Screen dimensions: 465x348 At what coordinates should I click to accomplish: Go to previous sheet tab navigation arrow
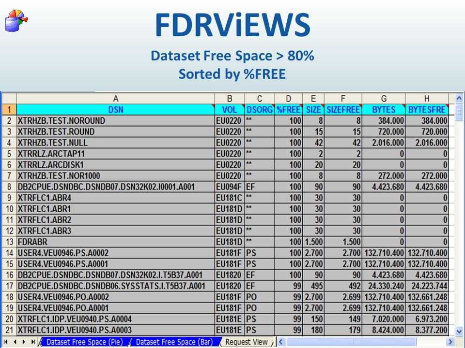click(15, 342)
